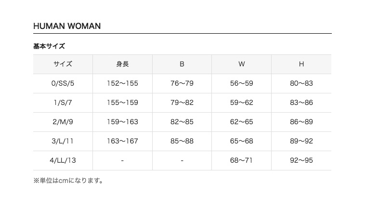Select the 1/S/7 size cell

pyautogui.click(x=63, y=103)
